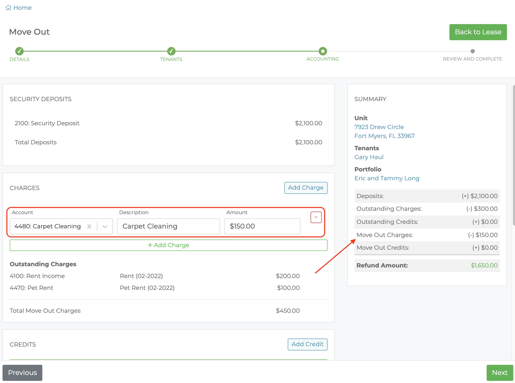515x383 pixels.
Task: Remove the Carpet Cleaning charge row
Action: pos(316,217)
